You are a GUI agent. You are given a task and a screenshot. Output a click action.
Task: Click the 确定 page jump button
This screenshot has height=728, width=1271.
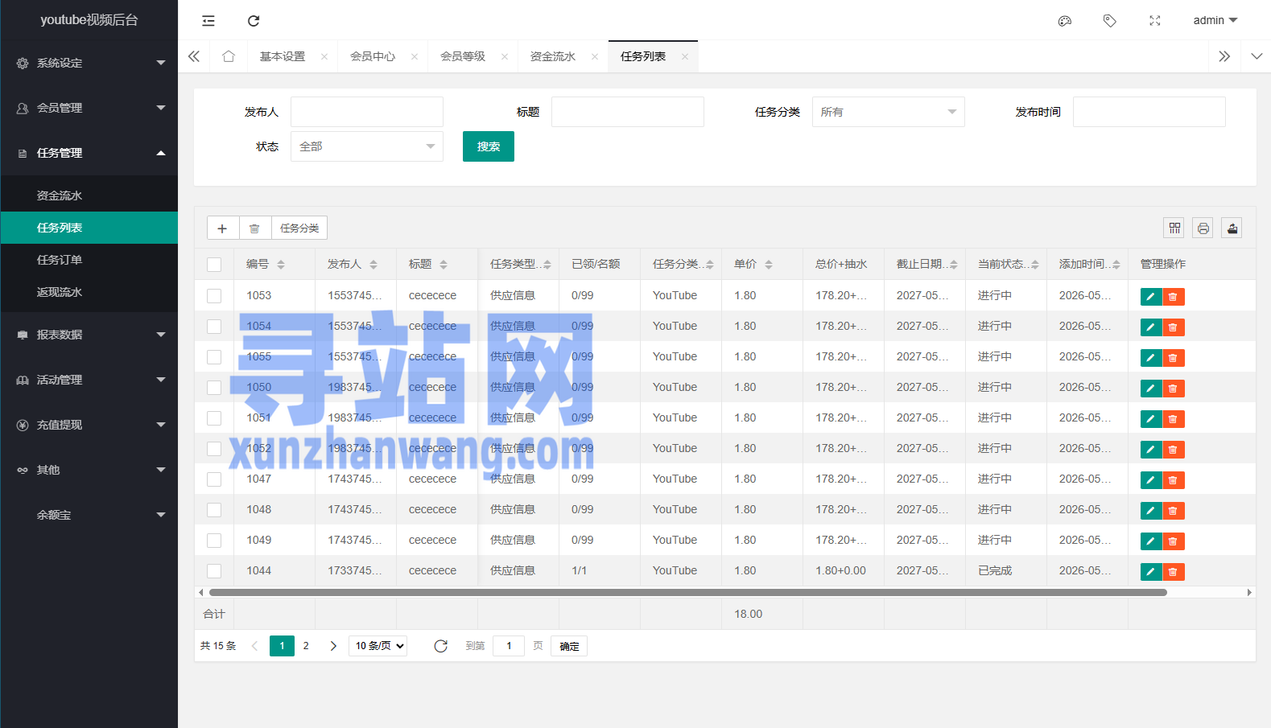coord(569,646)
